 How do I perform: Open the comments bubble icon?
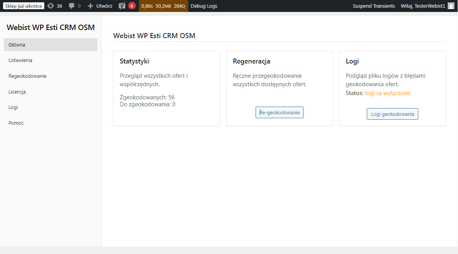pyautogui.click(x=72, y=6)
